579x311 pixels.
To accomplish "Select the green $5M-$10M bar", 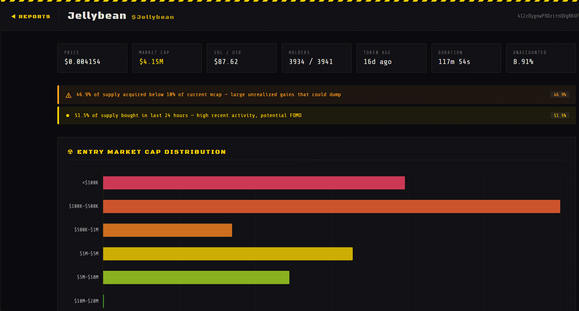I will click(x=196, y=278).
